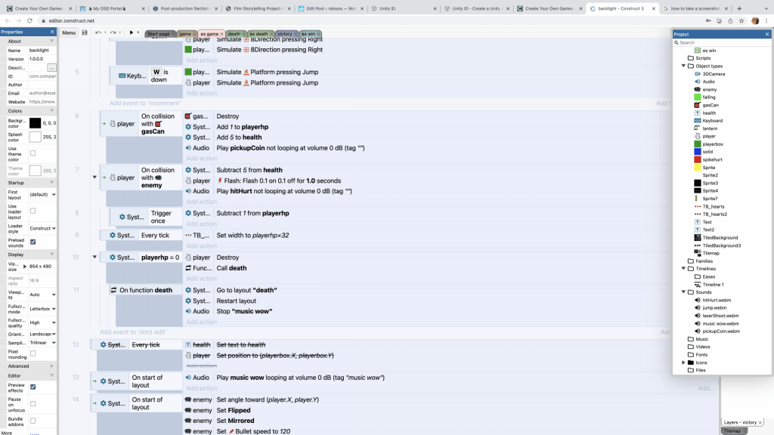This screenshot has height=435, width=774.
Task: Click the Background color black swatch
Action: (x=35, y=123)
